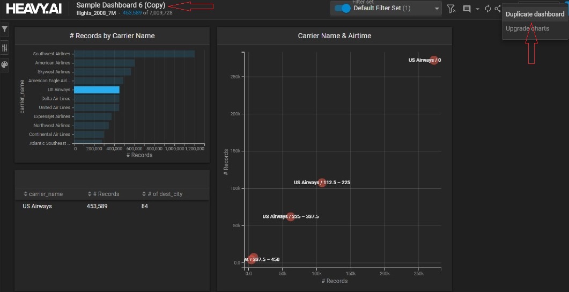Click the US Airways / 112.5 – 225 scatter point
Viewport: 569px width, 292px height.
(x=322, y=183)
